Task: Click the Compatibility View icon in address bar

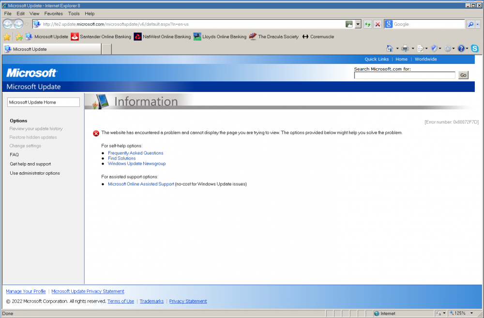Action: coord(349,24)
